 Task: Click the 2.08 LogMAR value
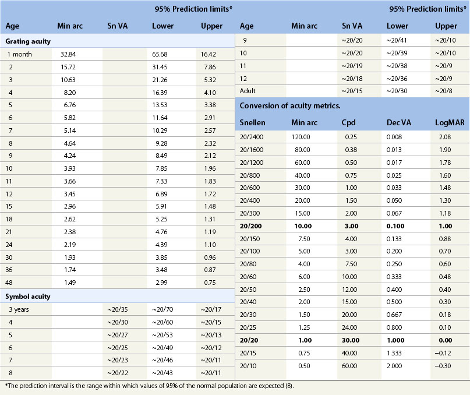click(x=447, y=135)
